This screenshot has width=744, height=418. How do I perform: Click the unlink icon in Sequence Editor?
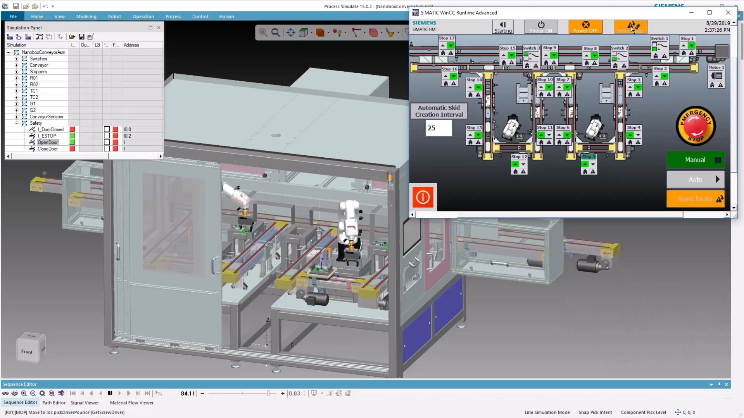15,393
